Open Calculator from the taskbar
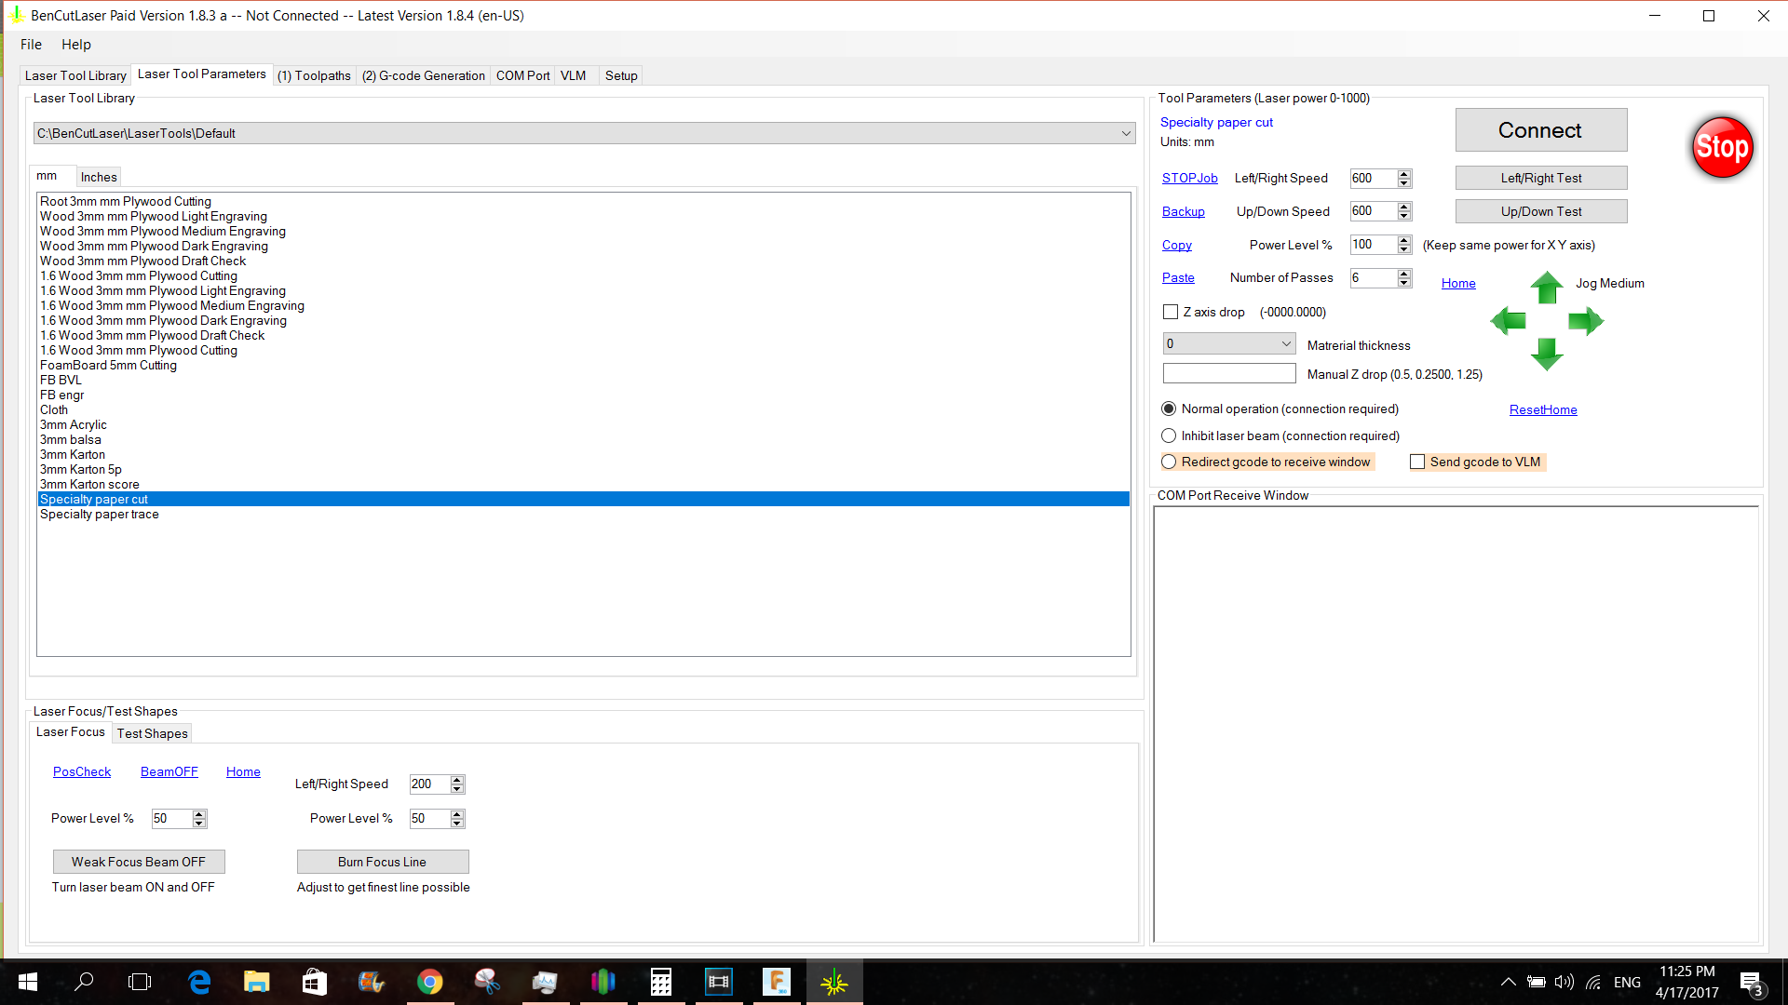 point(660,981)
